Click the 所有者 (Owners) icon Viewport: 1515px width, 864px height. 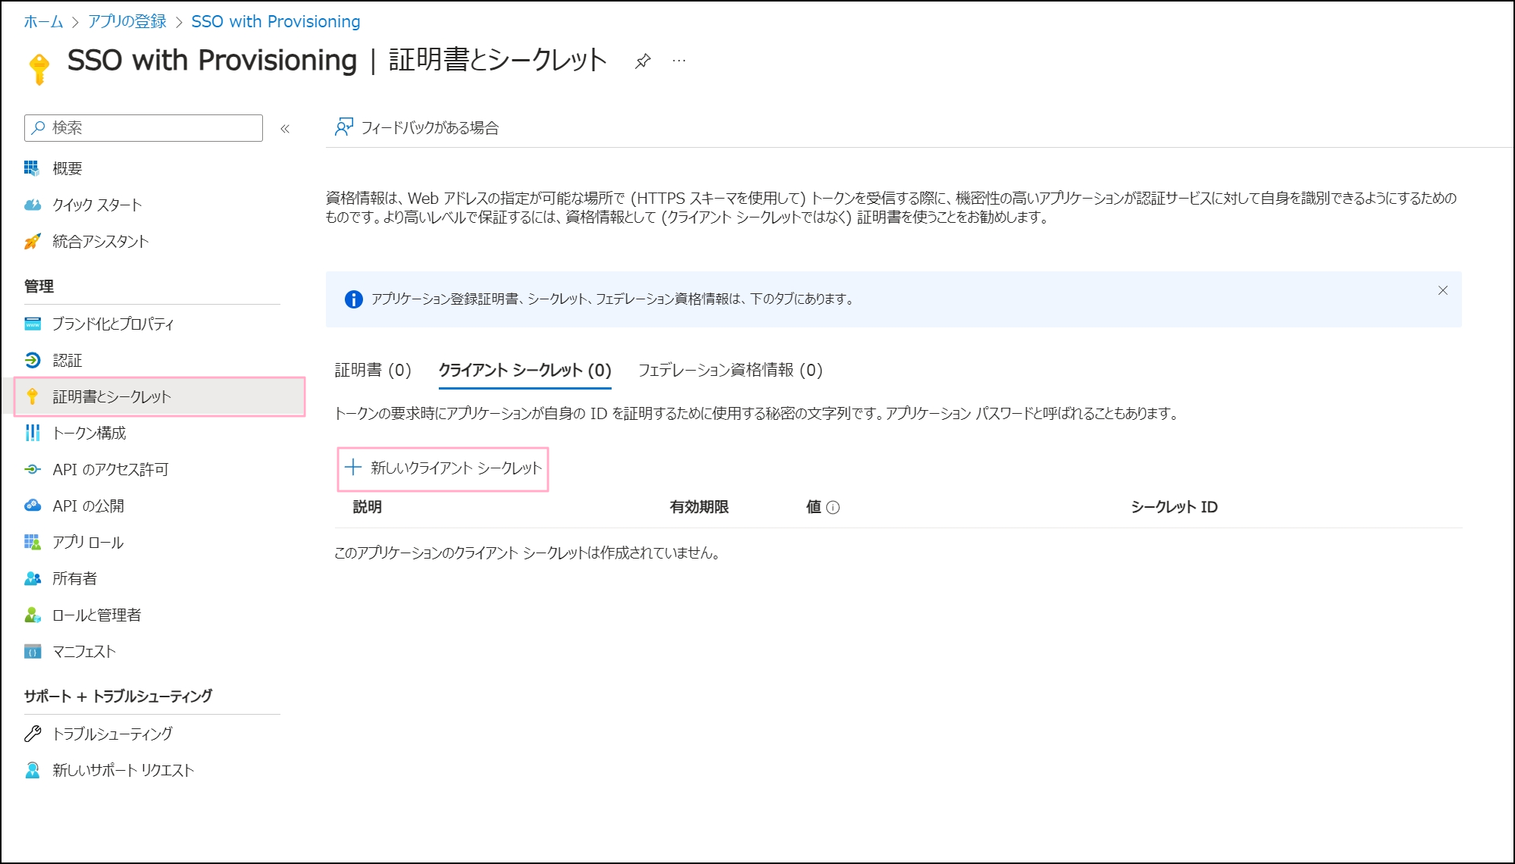point(32,578)
